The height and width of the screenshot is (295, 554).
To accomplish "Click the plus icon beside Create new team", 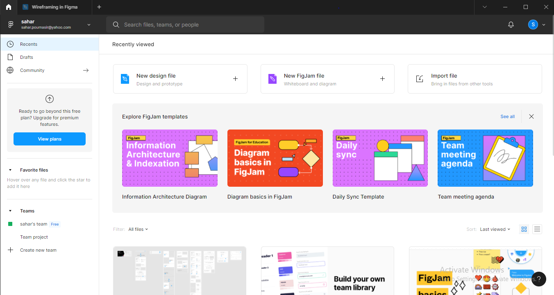I will pos(10,250).
